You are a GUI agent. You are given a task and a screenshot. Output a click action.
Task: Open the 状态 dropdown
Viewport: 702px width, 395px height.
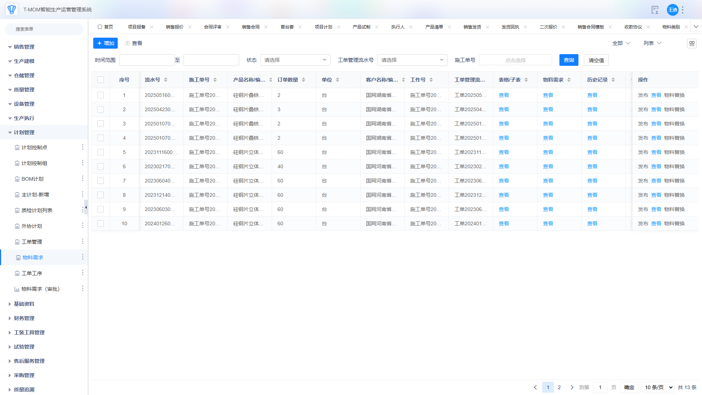click(x=295, y=60)
